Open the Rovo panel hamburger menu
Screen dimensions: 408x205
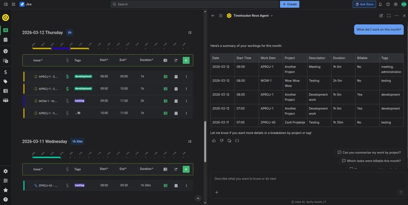point(221,15)
